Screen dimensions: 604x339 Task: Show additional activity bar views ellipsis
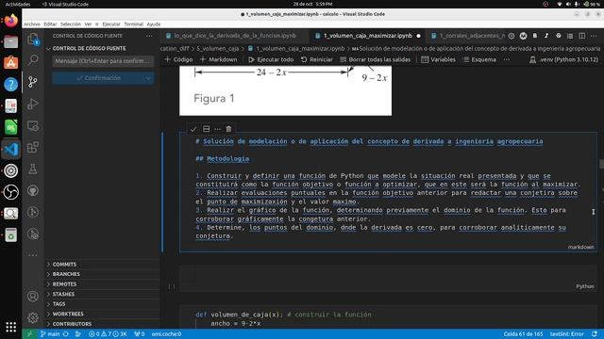[33, 255]
